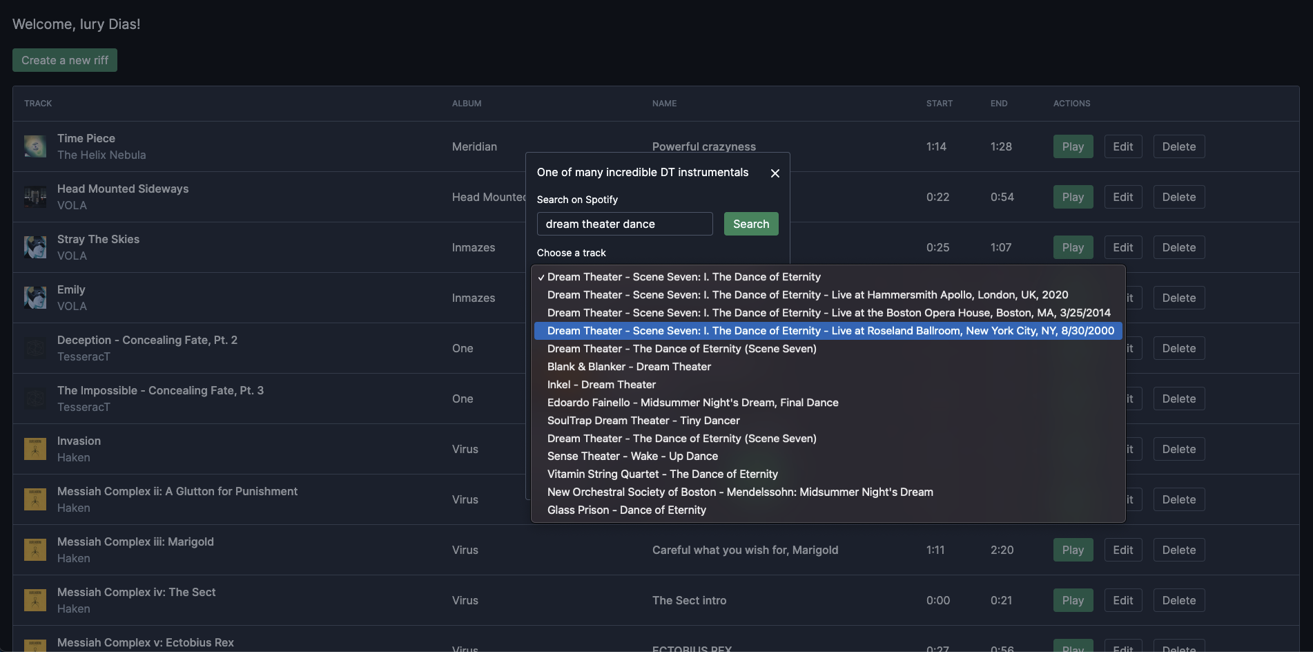
Task: Select 'Inkel - Dream Theater' option
Action: [828, 385]
